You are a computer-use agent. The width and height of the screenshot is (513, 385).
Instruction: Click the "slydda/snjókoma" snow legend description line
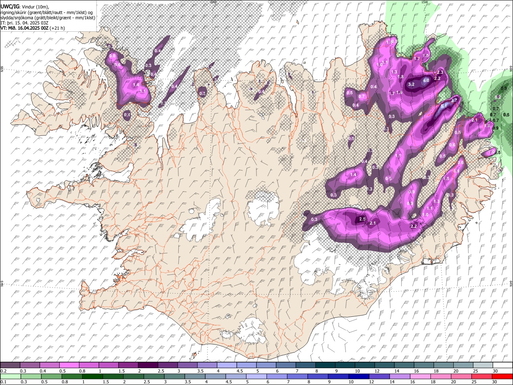click(48, 18)
